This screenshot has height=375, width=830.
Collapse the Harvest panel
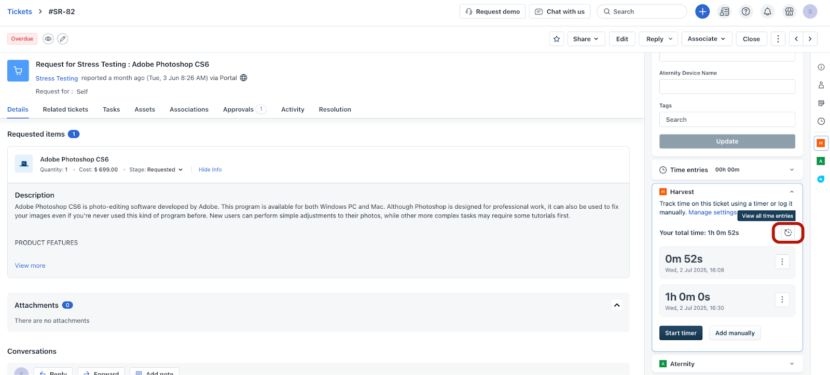pyautogui.click(x=792, y=192)
